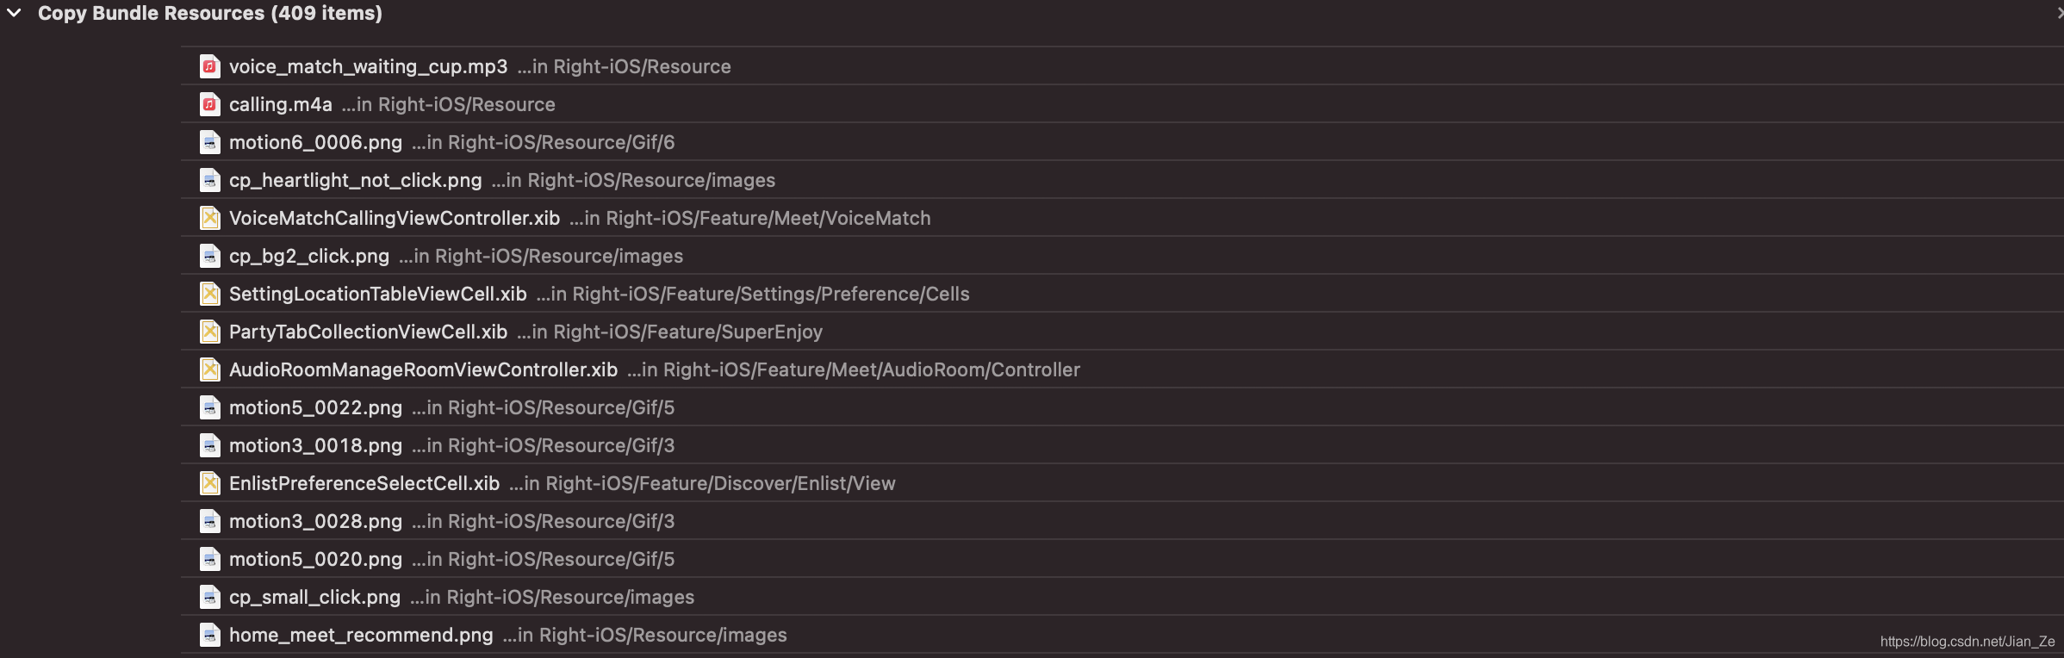Image resolution: width=2064 pixels, height=658 pixels.
Task: Click the VoiceMatchCallingViewController.xib file icon
Action: [x=210, y=218]
